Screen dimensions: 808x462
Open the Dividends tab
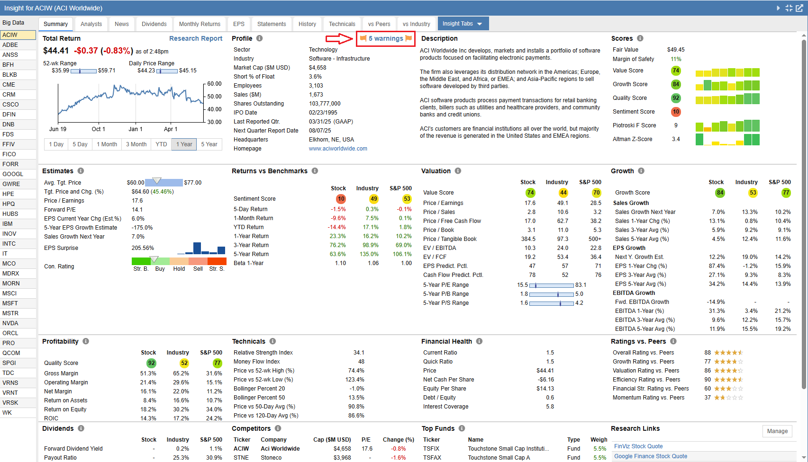pyautogui.click(x=154, y=24)
